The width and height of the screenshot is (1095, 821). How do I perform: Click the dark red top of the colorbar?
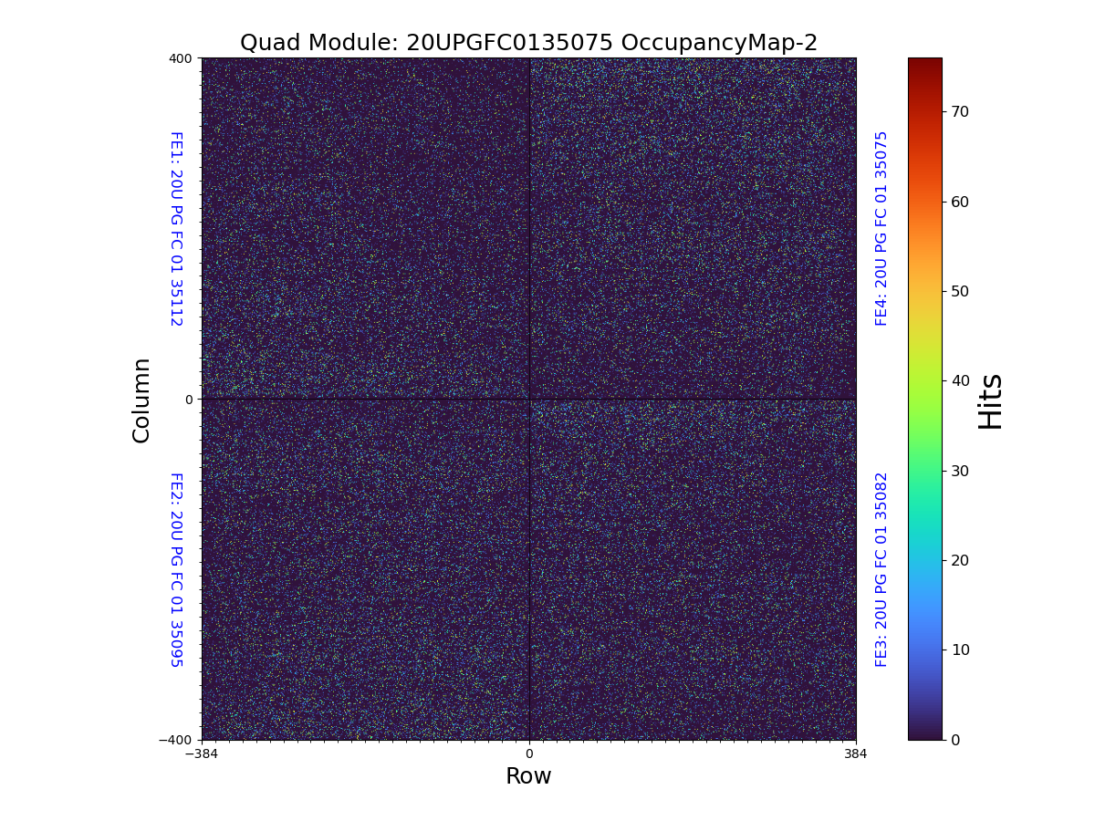924,64
